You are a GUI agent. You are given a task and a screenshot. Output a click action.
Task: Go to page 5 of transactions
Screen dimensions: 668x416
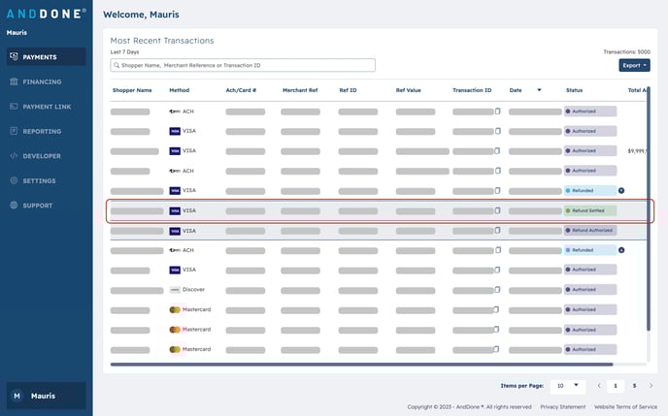coord(634,385)
